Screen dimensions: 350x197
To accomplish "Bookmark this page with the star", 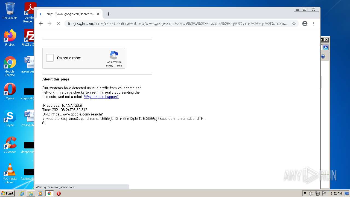I will [x=294, y=24].
